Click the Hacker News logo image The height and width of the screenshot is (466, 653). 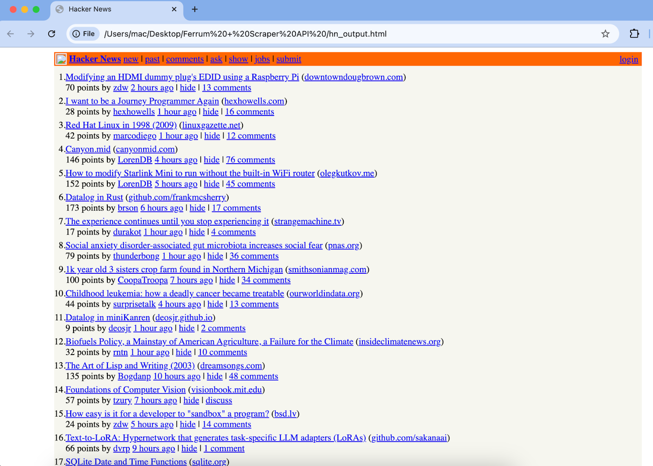click(61, 59)
